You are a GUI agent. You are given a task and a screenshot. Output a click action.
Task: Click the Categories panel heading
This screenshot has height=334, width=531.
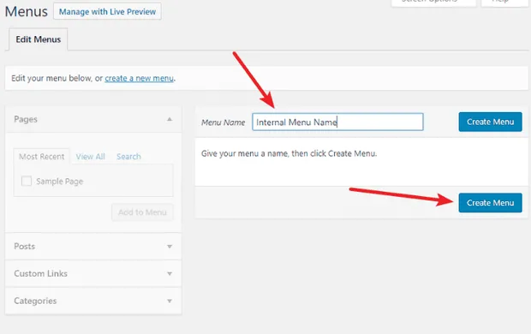[35, 301]
